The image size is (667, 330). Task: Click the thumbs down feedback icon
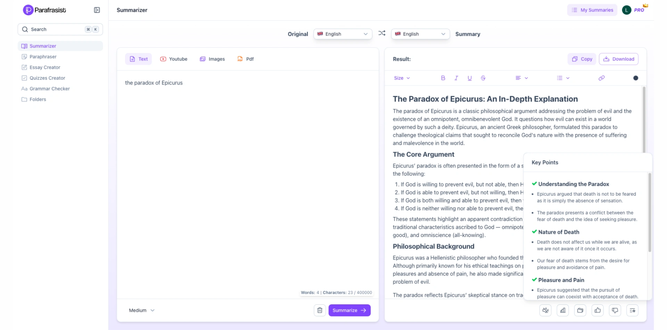[615, 310]
